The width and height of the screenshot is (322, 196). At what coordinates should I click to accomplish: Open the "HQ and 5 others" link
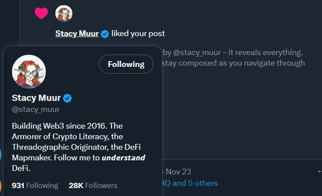point(191,183)
